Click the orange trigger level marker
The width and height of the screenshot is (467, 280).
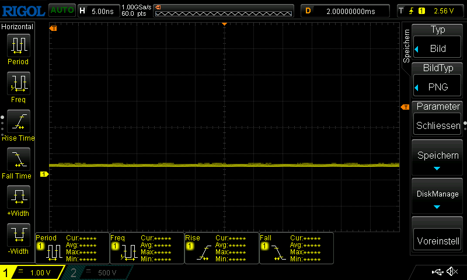pyautogui.click(x=405, y=107)
